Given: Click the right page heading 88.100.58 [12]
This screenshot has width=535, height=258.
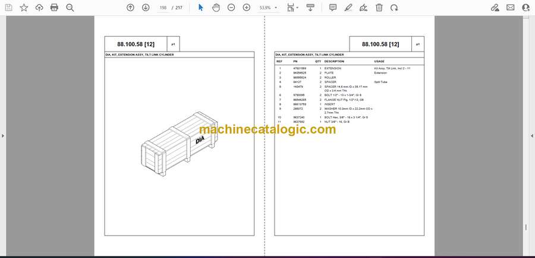Looking at the screenshot, I should 380,44.
